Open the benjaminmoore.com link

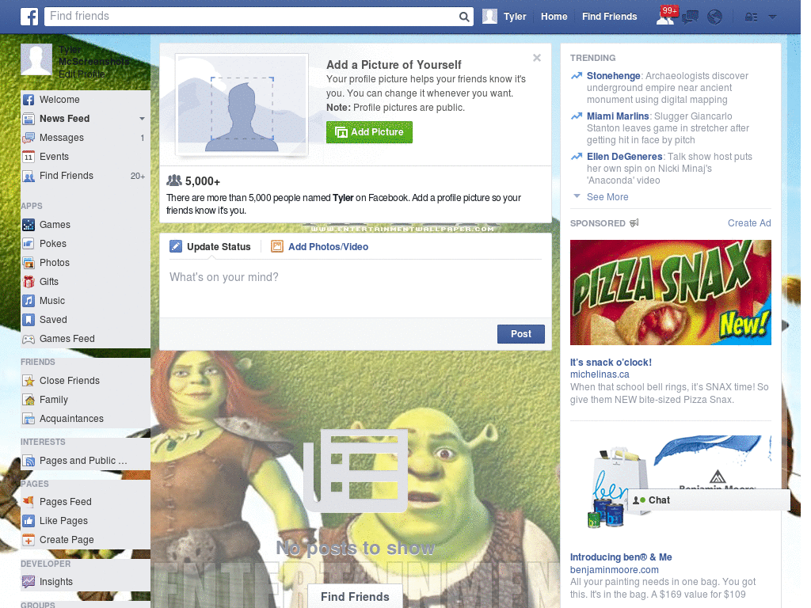pyautogui.click(x=614, y=570)
